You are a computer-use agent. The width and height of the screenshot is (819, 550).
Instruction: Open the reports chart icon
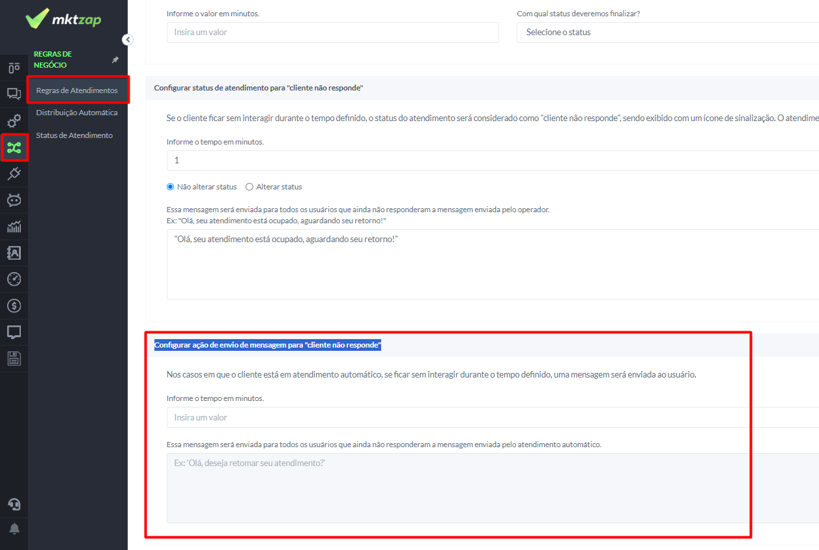(x=14, y=227)
